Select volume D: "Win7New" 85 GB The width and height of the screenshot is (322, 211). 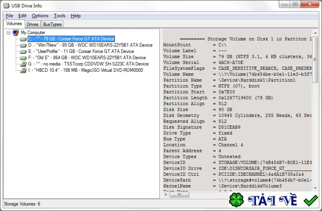pyautogui.click(x=90, y=45)
